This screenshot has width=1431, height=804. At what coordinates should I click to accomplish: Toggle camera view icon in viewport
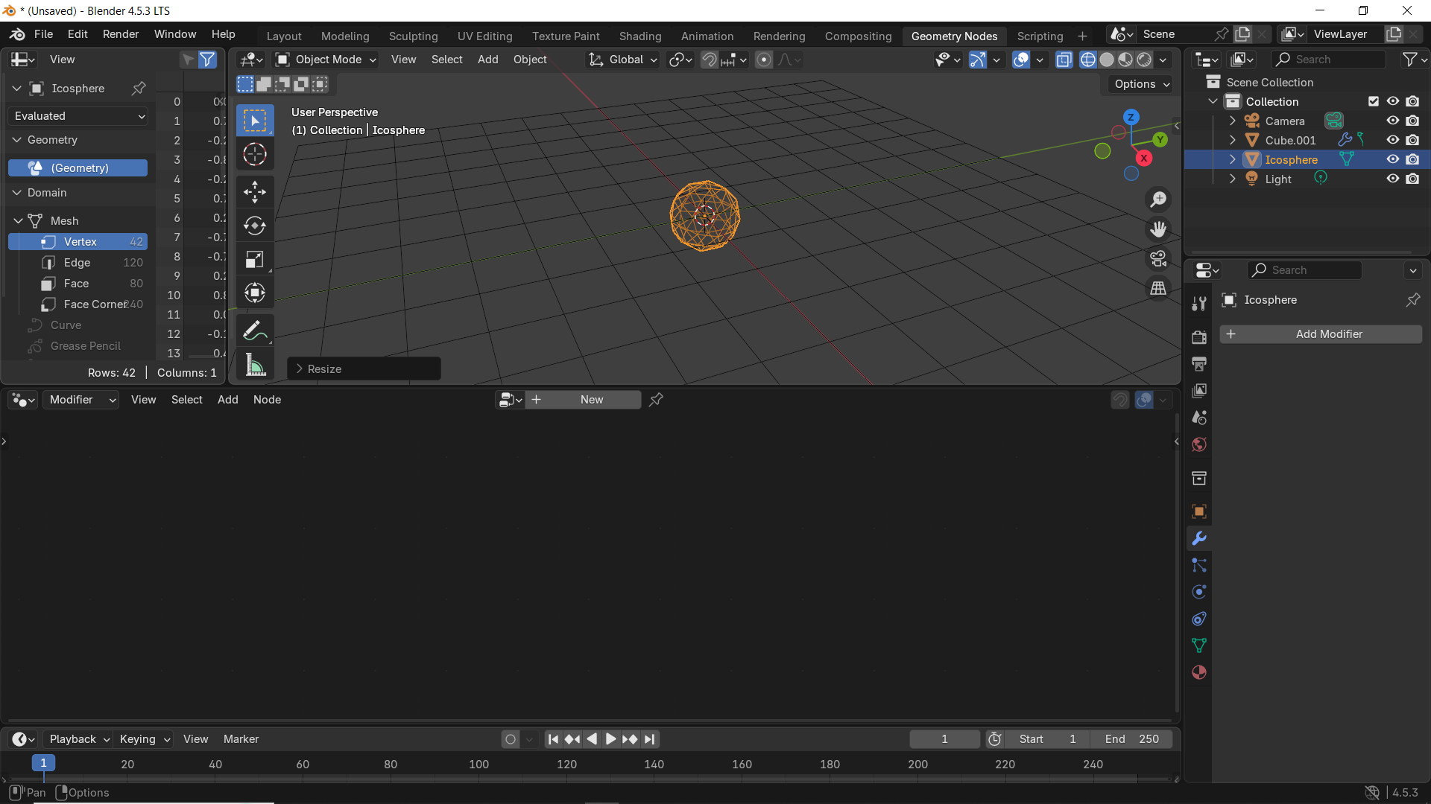pyautogui.click(x=1157, y=258)
